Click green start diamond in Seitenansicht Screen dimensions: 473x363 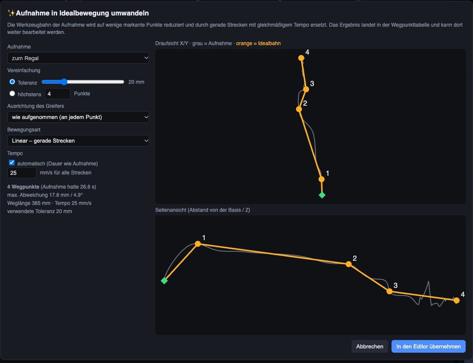coord(164,281)
